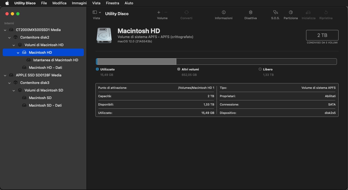Open the Partiziona partition tool
This screenshot has width=348, height=190.
pyautogui.click(x=291, y=12)
